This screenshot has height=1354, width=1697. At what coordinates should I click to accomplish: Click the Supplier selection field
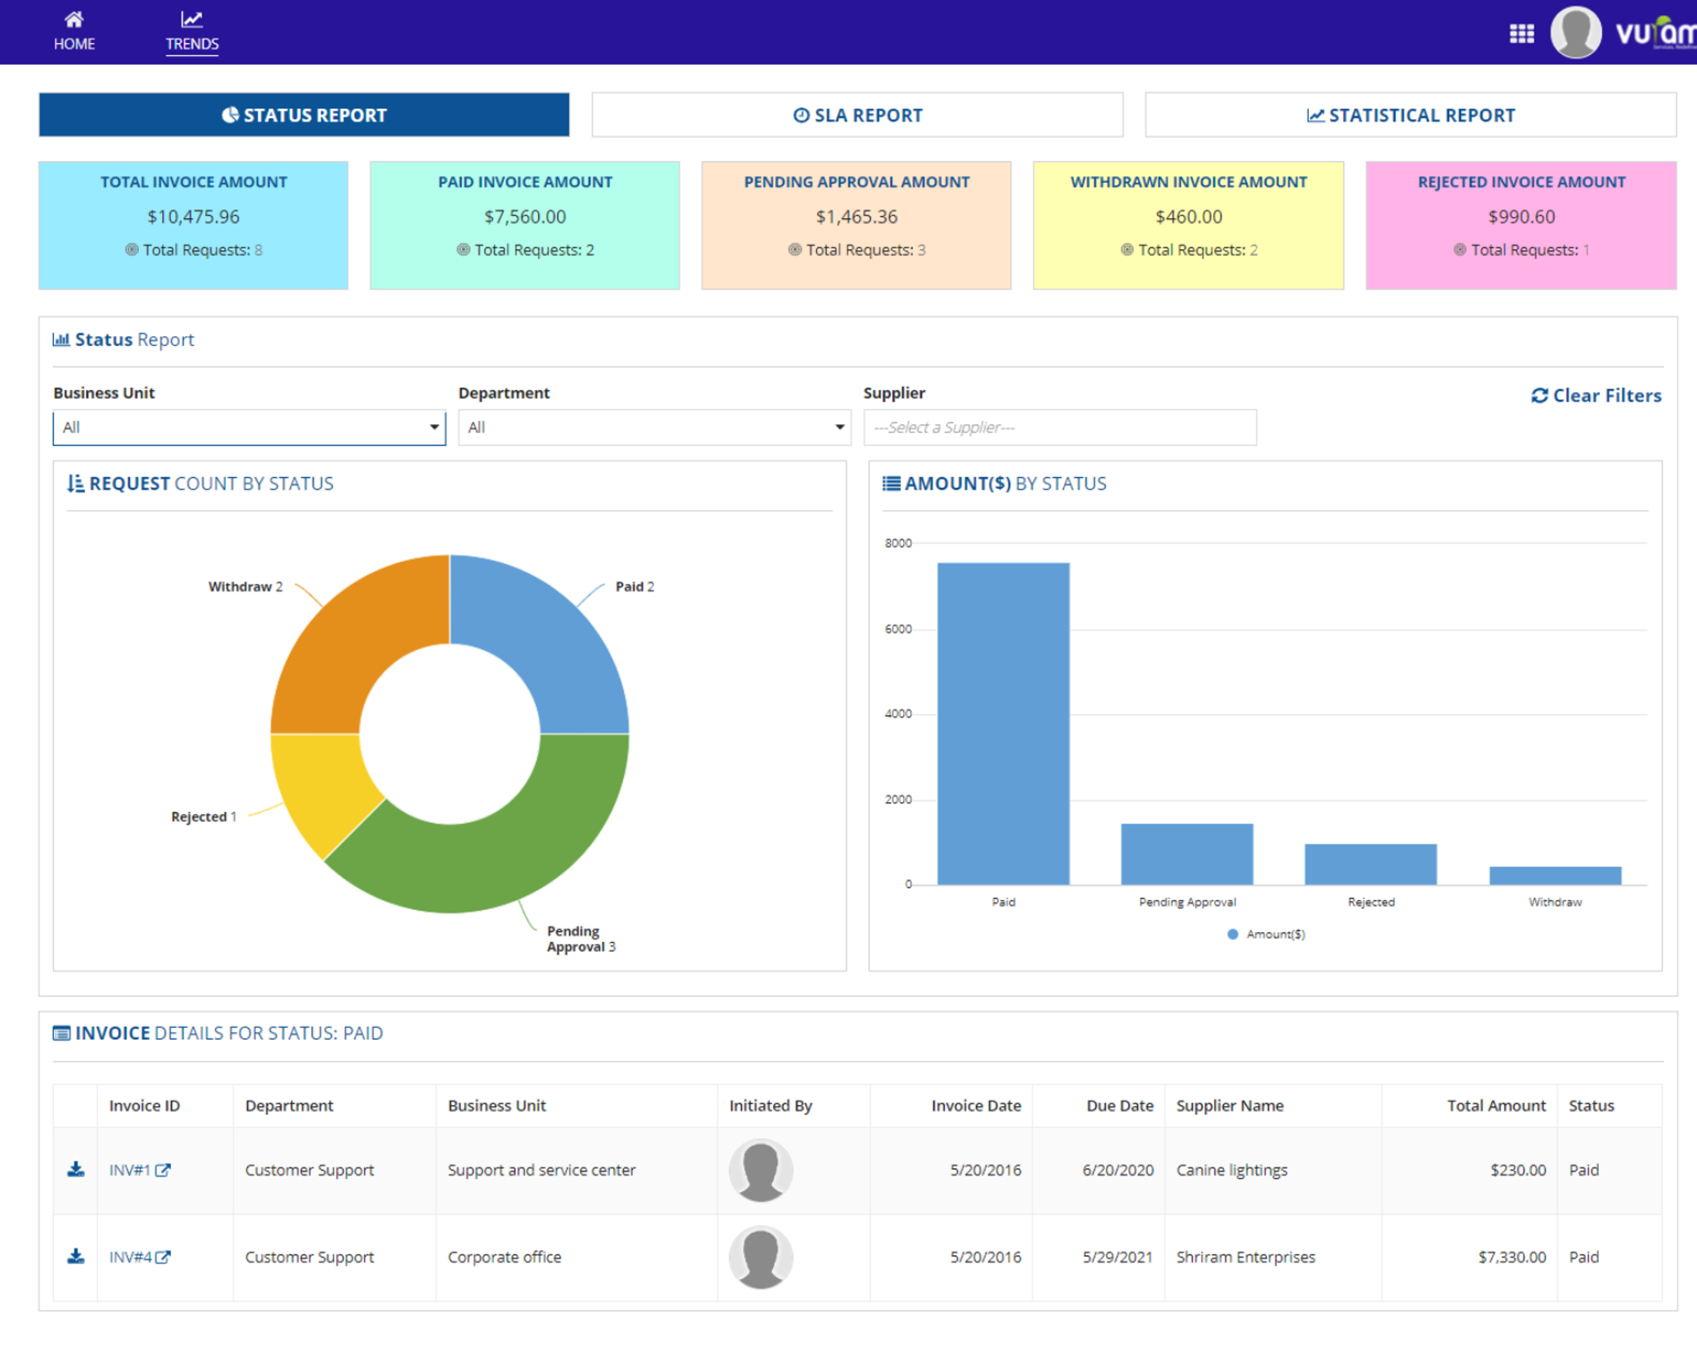1059,427
